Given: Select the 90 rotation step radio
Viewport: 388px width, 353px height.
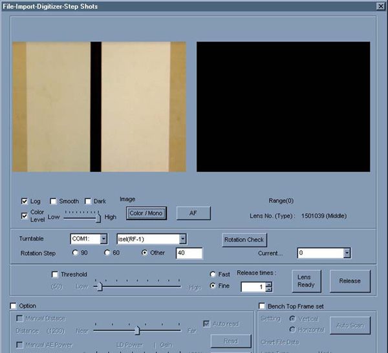Looking at the screenshot, I should [x=75, y=253].
